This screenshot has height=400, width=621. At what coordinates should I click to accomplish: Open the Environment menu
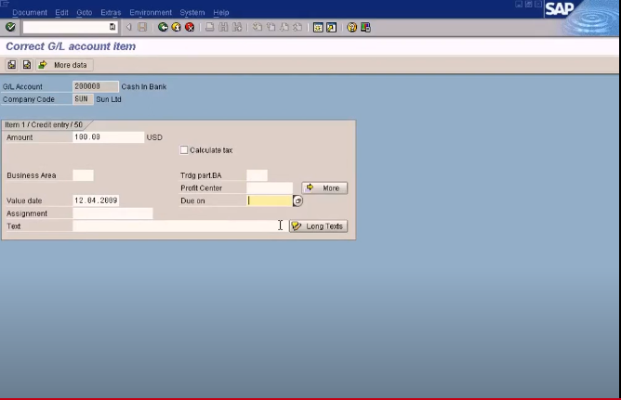151,12
